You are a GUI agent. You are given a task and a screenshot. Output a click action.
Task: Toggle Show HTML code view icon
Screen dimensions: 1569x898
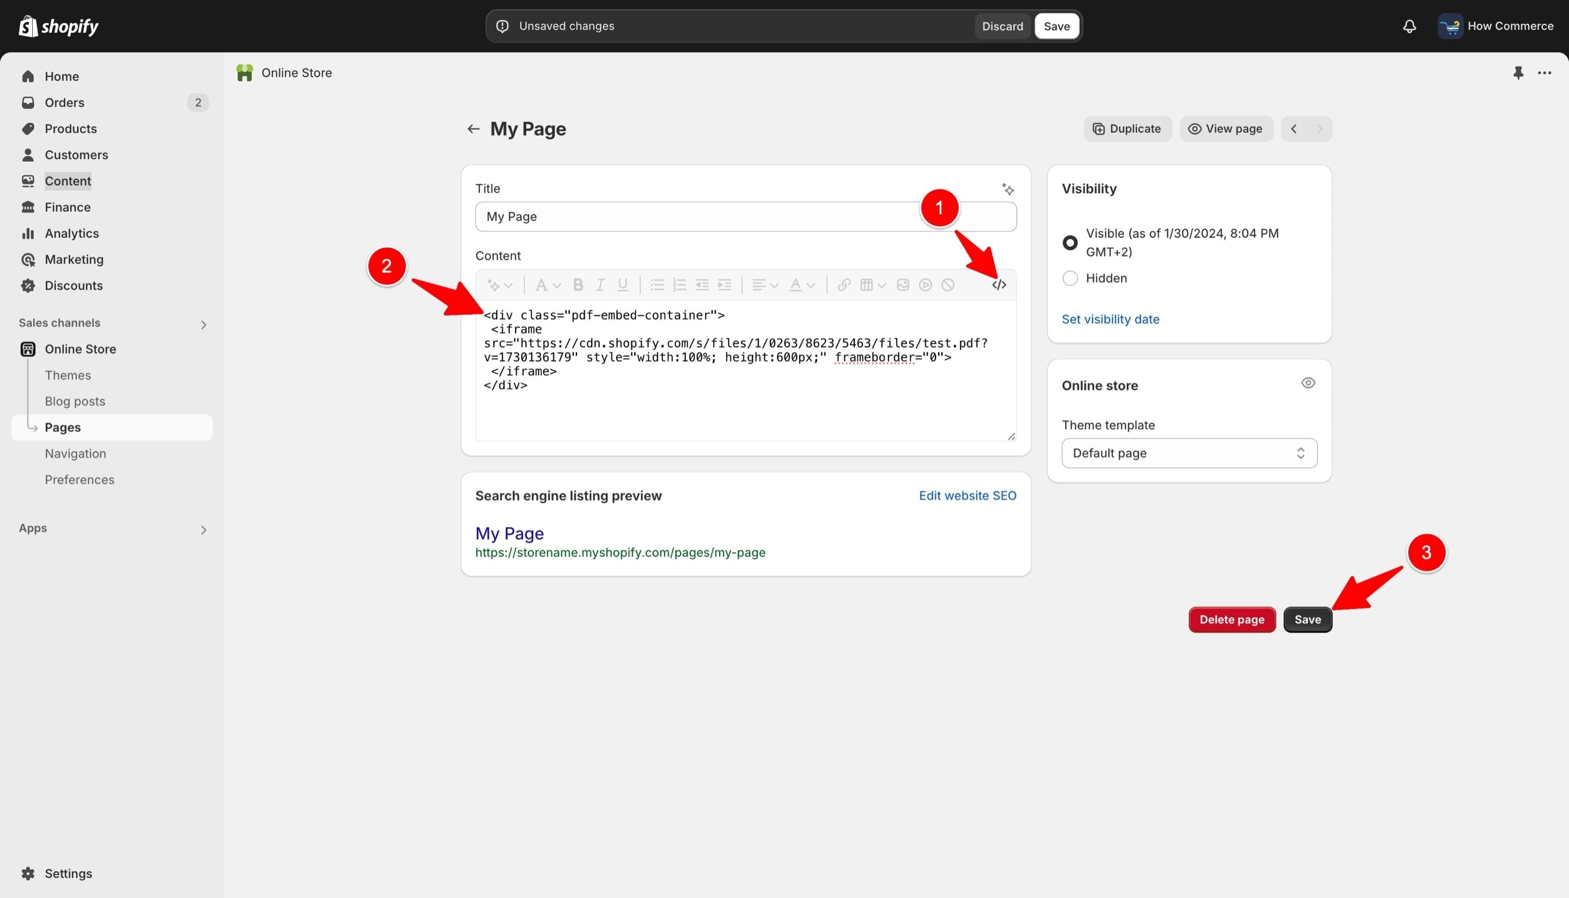999,285
